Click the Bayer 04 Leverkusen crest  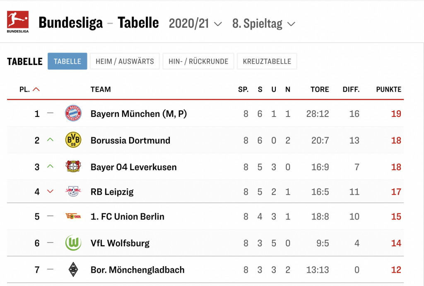[x=73, y=167]
